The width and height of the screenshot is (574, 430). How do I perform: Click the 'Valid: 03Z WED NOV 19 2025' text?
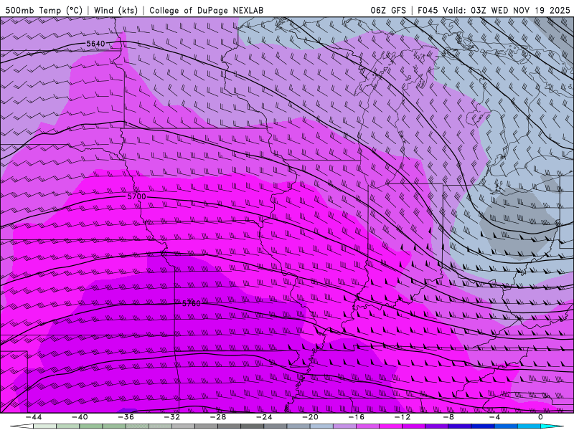pos(507,10)
